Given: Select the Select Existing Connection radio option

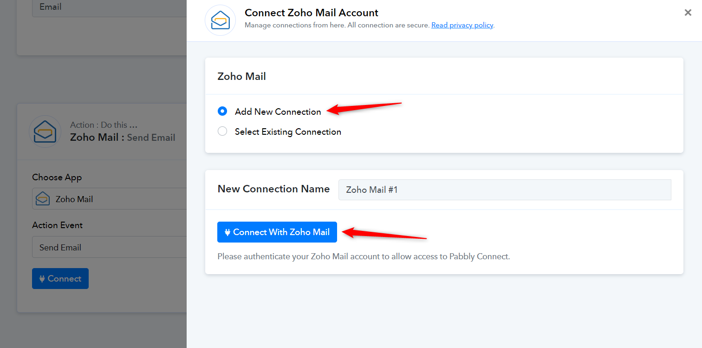Looking at the screenshot, I should pos(222,131).
